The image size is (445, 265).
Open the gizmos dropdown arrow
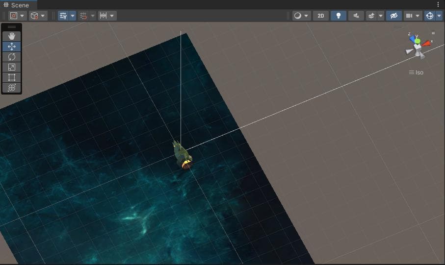[x=439, y=16]
